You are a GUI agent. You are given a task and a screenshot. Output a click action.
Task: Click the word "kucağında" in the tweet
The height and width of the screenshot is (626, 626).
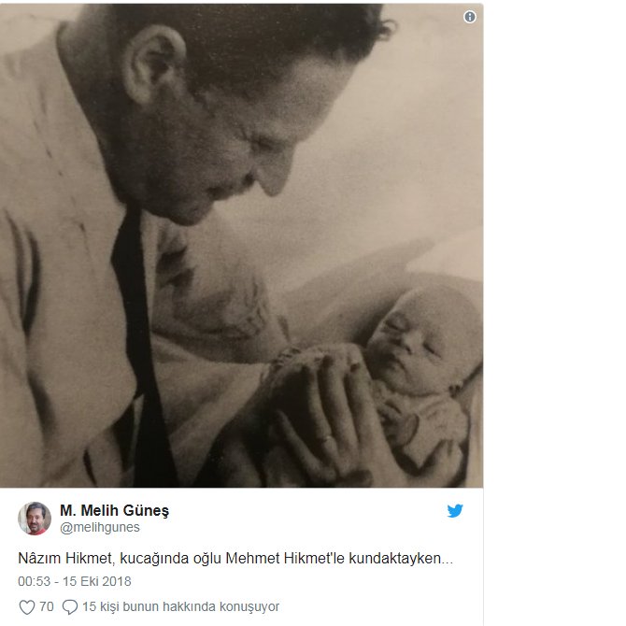[x=154, y=559]
